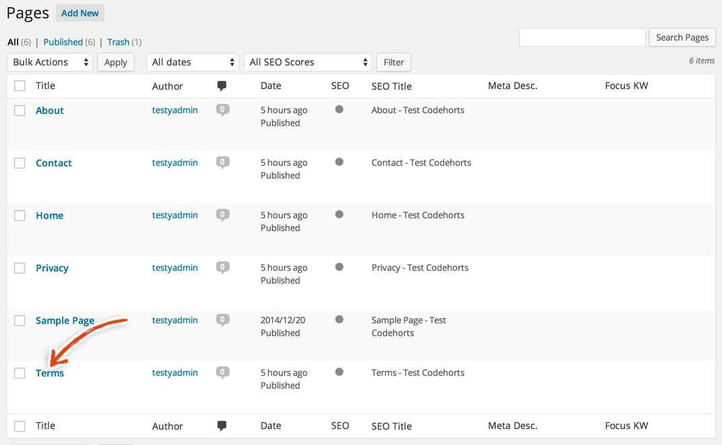Click the Search Pages button
722x445 pixels.
(x=682, y=37)
